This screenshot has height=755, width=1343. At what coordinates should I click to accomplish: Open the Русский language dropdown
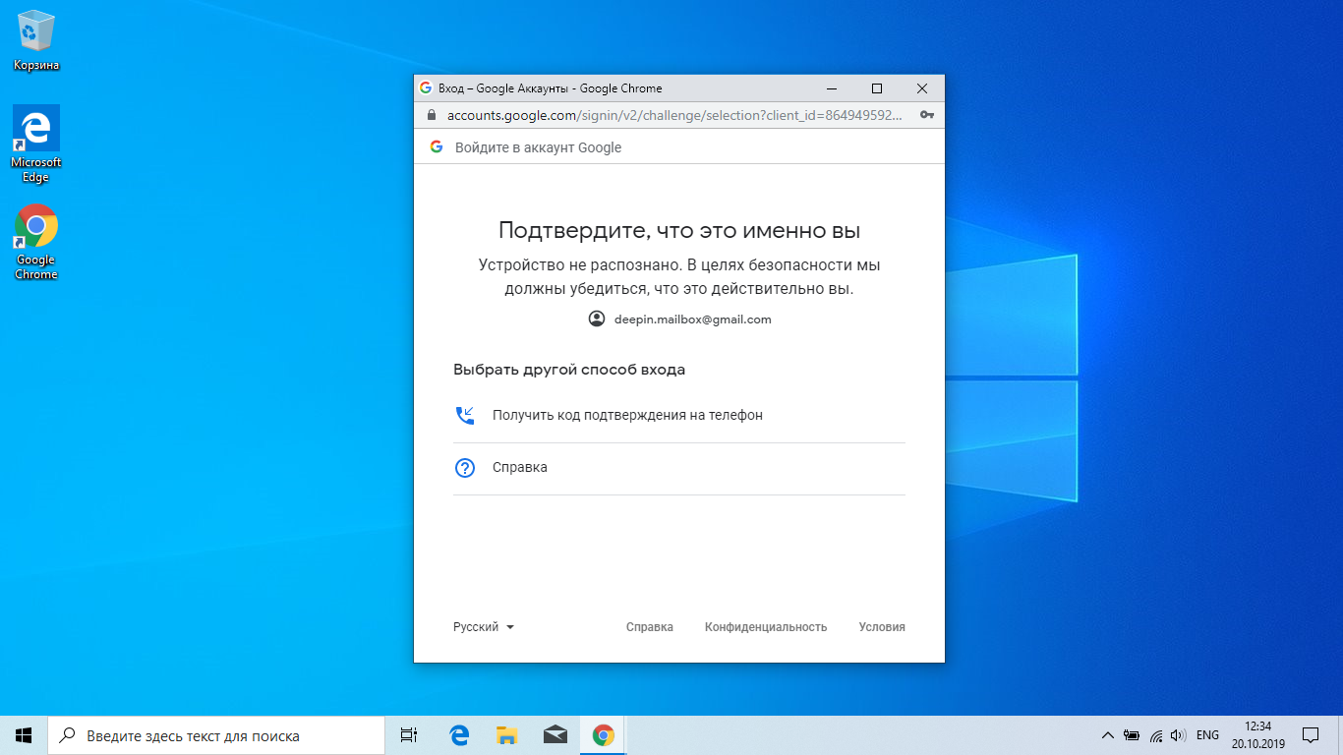point(484,627)
